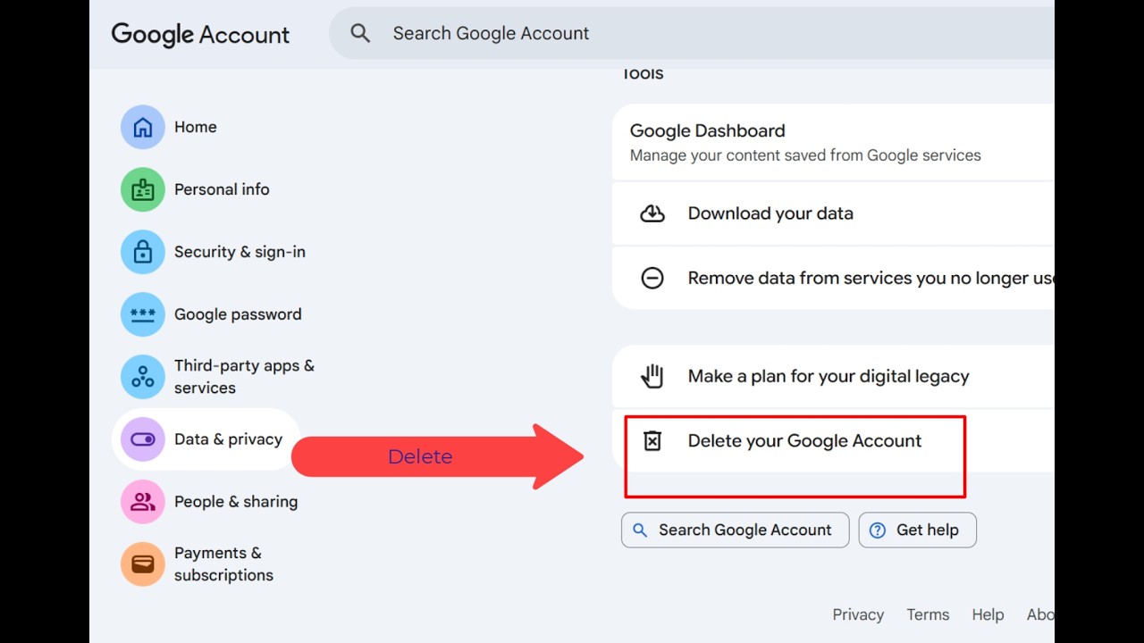
Task: Click the Third-party apps & services icon
Action: pos(143,377)
